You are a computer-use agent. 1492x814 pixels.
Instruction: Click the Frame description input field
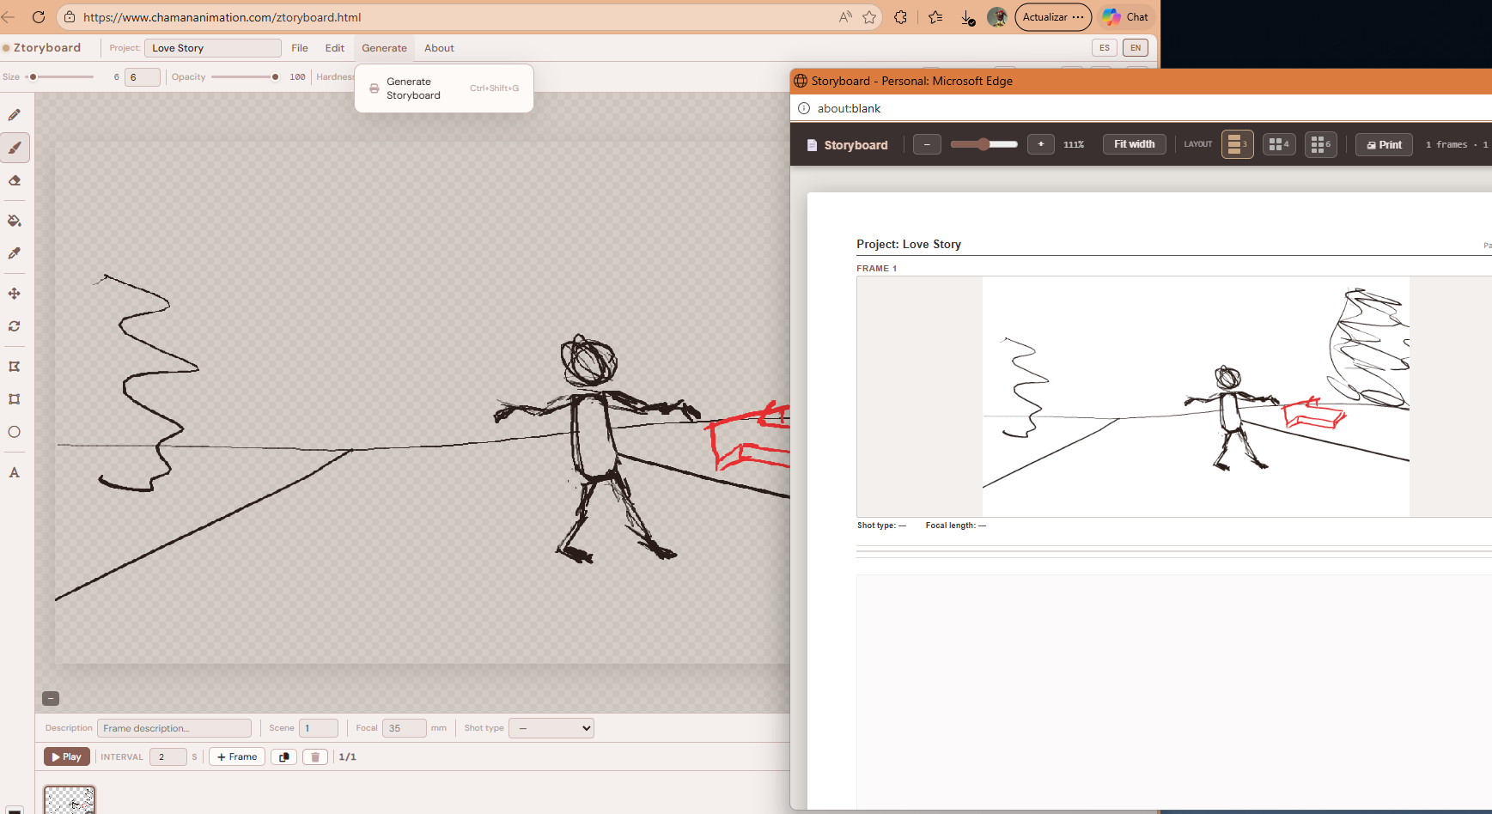click(174, 728)
